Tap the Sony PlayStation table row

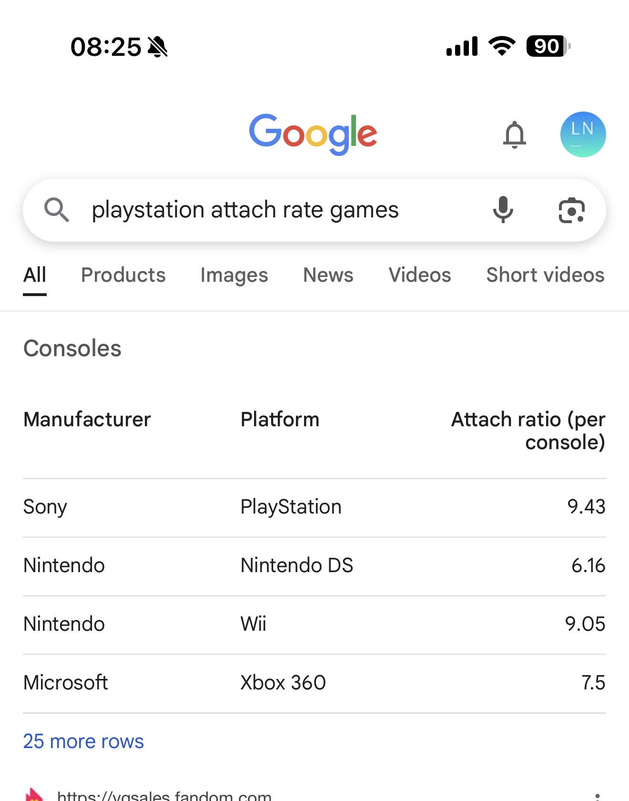coord(314,507)
